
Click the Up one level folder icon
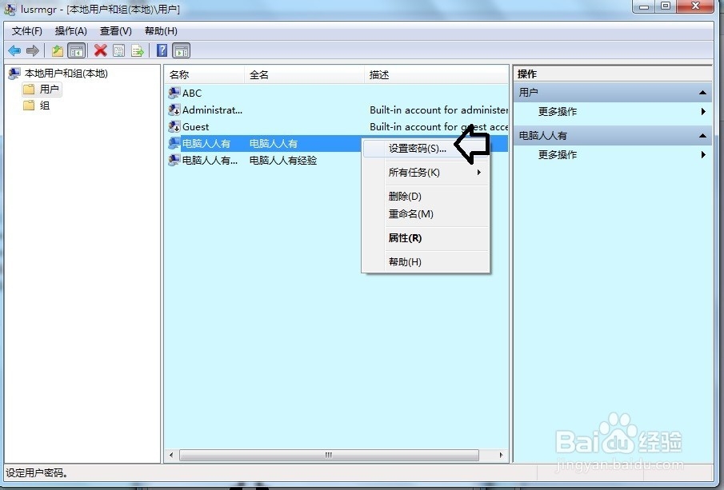pyautogui.click(x=58, y=50)
